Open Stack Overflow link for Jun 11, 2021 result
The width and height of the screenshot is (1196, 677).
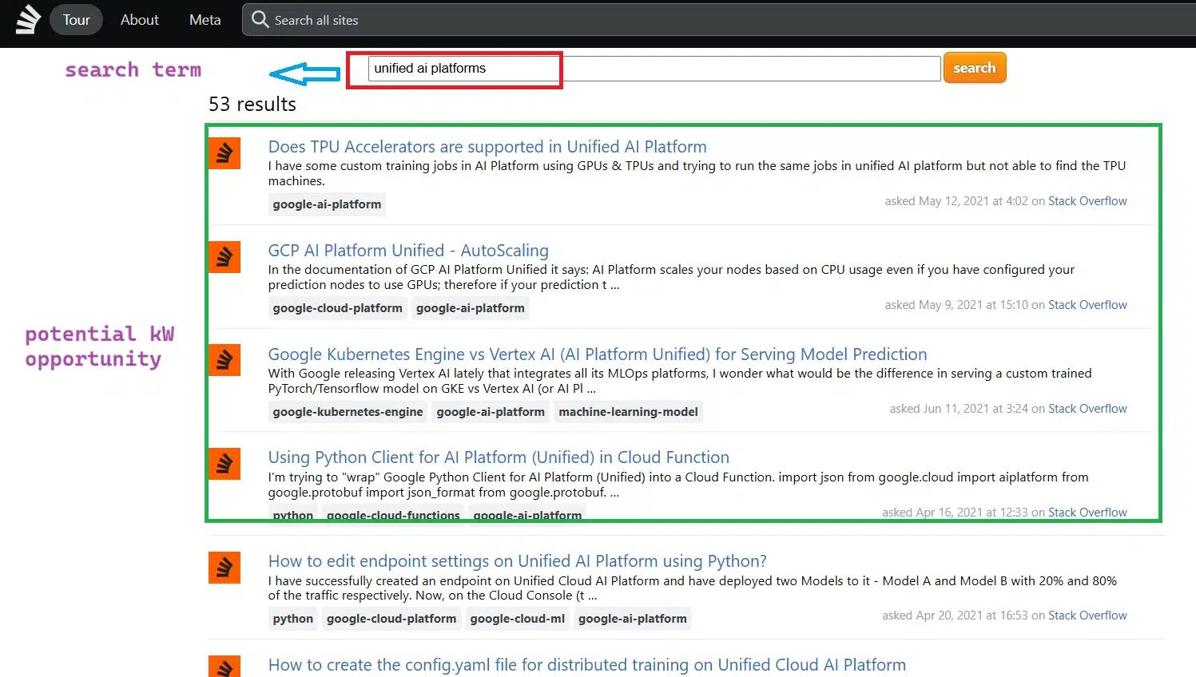pyautogui.click(x=1087, y=409)
